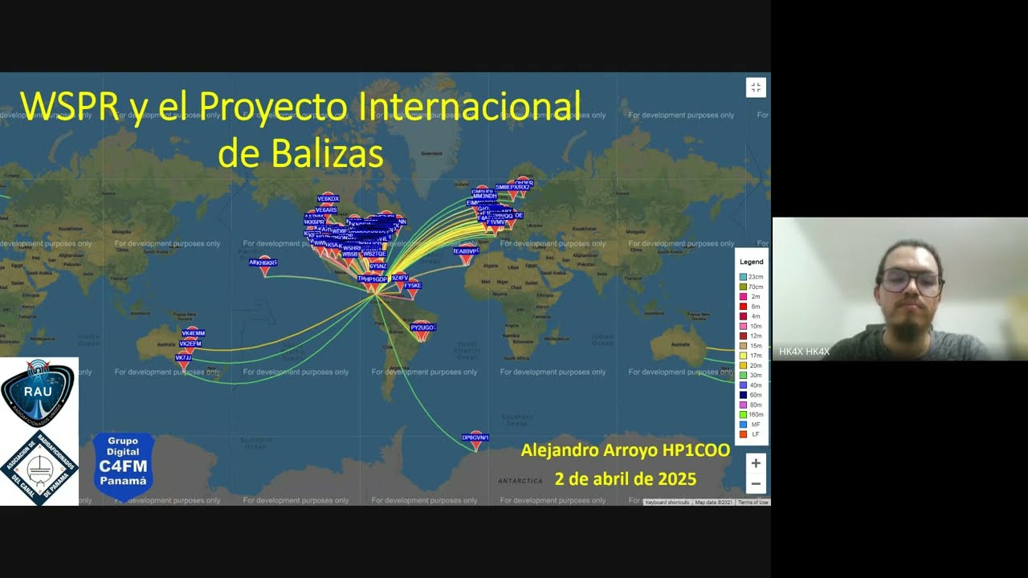Image resolution: width=1028 pixels, height=578 pixels.
Task: Click the RAU radio club logo
Action: pos(38,393)
